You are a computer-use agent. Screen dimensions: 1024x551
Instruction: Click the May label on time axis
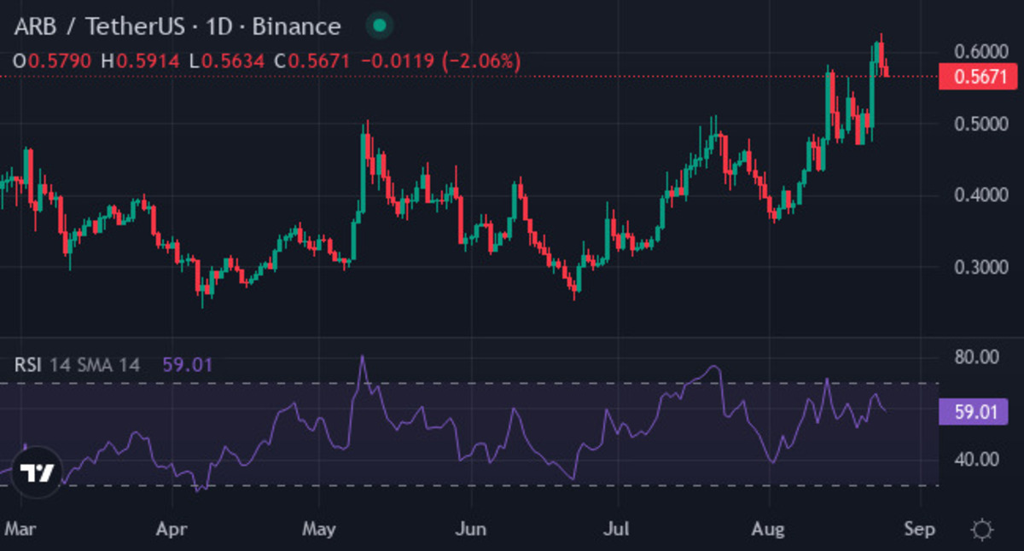coord(319,529)
